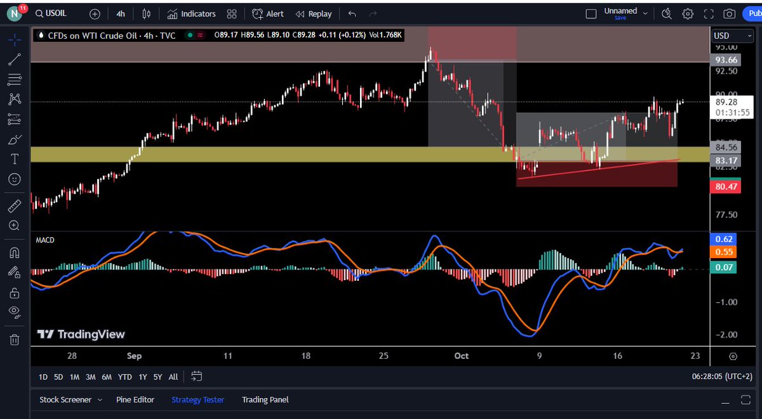This screenshot has width=762, height=419.
Task: Select the XABCD patterns tool
Action: tap(14, 99)
